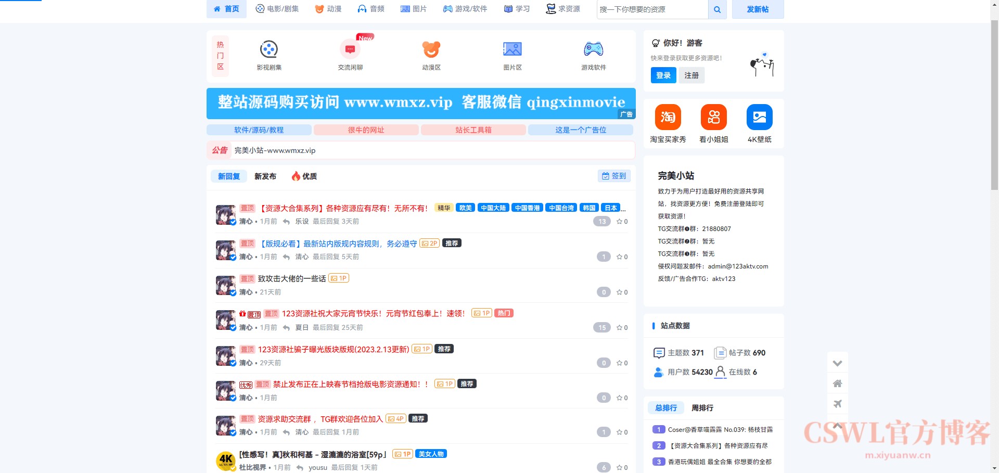
Task: Open the 求资源 request icon
Action: 550,8
